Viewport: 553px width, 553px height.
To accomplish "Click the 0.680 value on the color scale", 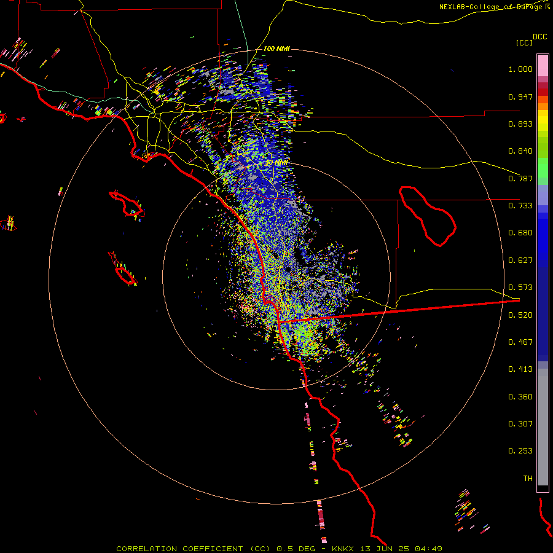I will [x=520, y=233].
